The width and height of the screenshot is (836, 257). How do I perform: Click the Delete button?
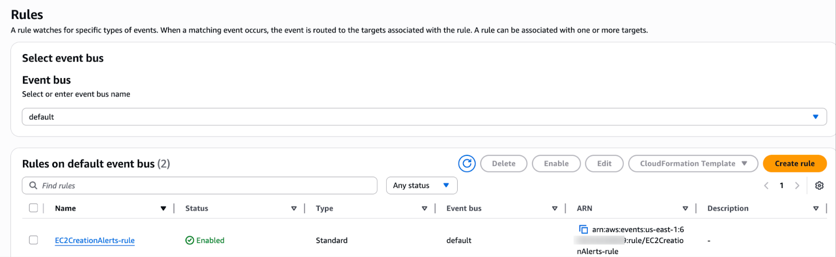(504, 164)
